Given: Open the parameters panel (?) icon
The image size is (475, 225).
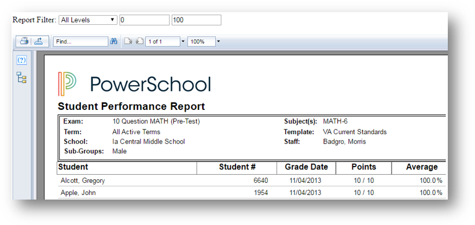Looking at the screenshot, I should click(21, 60).
